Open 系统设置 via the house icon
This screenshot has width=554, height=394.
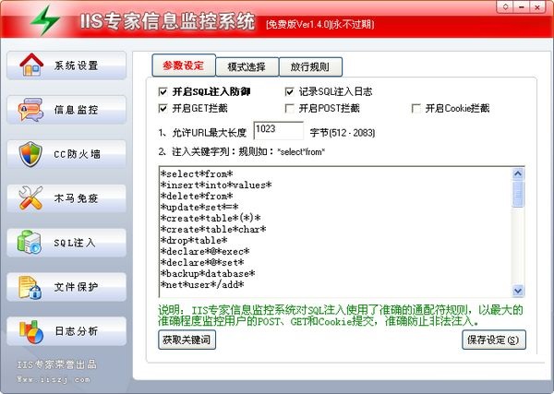coord(31,65)
